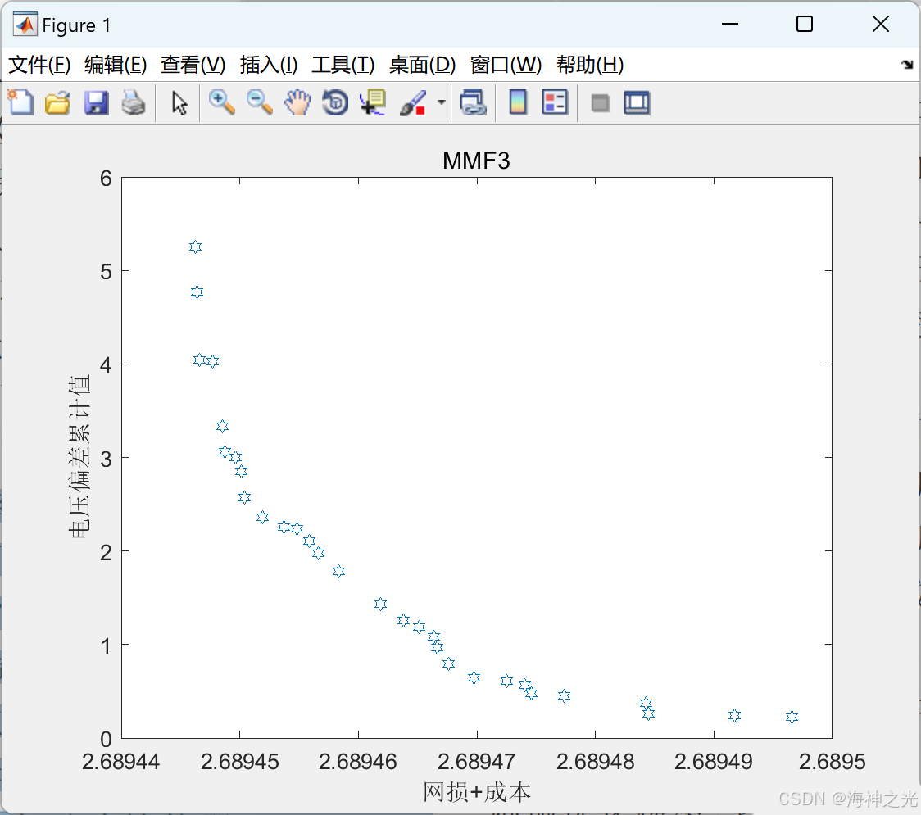Click the MATLAB logo in title bar
Screen dimensions: 921x815
(x=25, y=25)
